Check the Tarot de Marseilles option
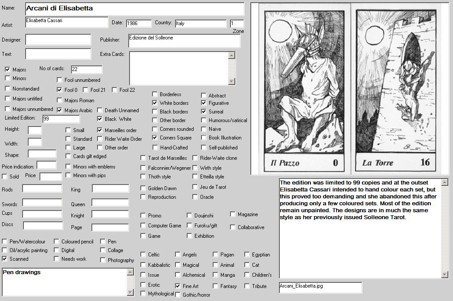The width and height of the screenshot is (453, 301). [x=143, y=158]
